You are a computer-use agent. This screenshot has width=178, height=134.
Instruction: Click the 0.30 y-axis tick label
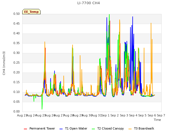17,53
